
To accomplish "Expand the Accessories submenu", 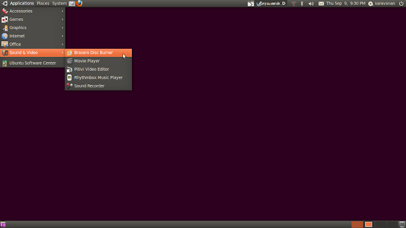I will [32, 11].
